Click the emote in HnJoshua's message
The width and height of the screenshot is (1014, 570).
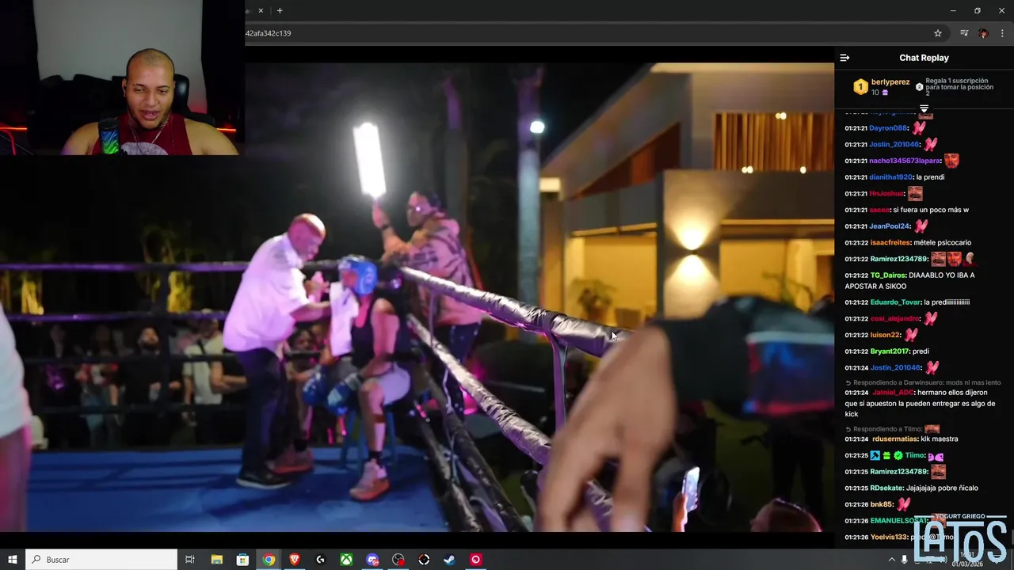pos(915,193)
